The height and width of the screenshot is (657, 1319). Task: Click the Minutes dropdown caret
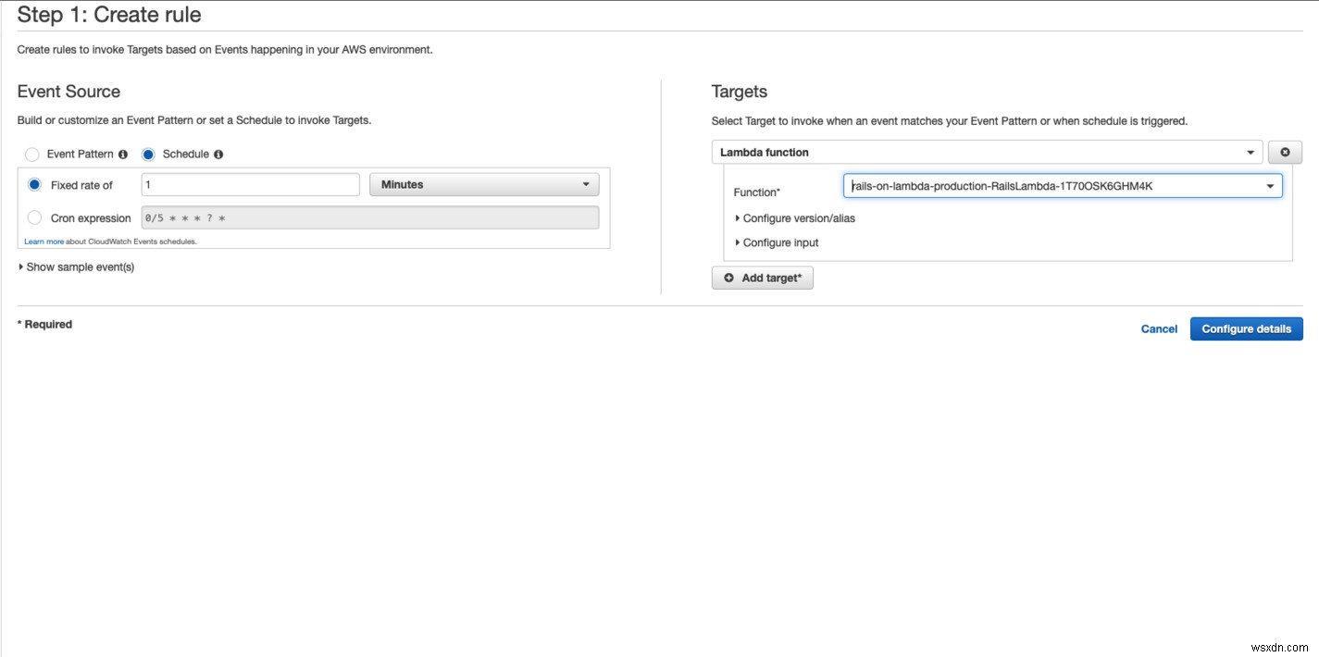coord(585,184)
